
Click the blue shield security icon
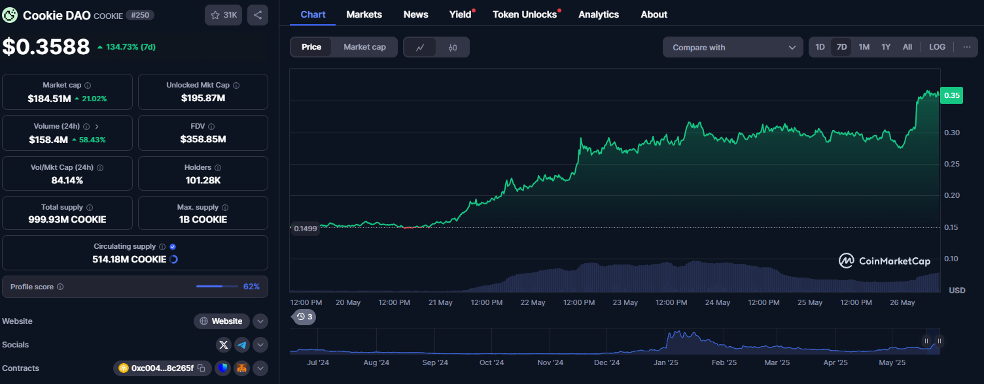pyautogui.click(x=223, y=368)
